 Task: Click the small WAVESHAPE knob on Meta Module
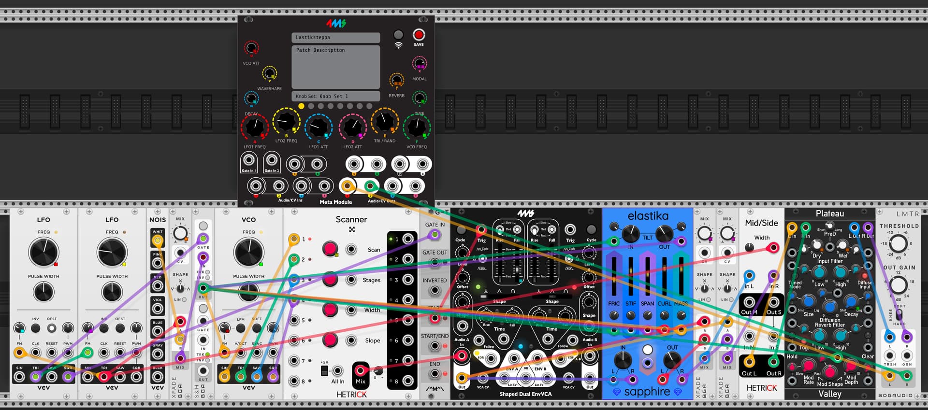tap(269, 74)
